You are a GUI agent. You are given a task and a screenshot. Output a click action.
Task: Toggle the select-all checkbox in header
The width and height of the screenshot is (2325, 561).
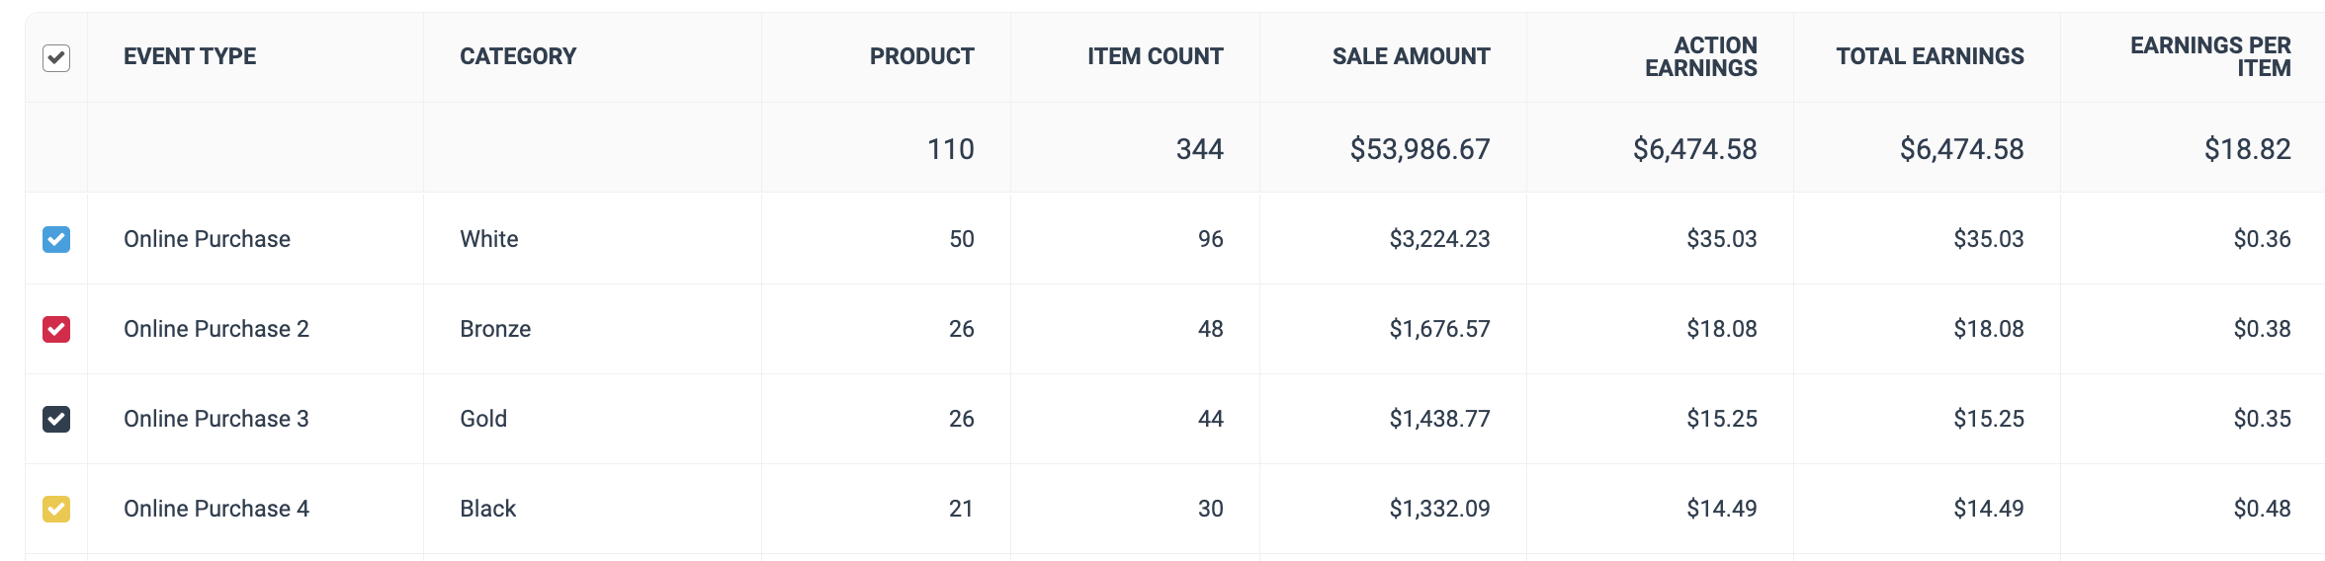coord(56,58)
